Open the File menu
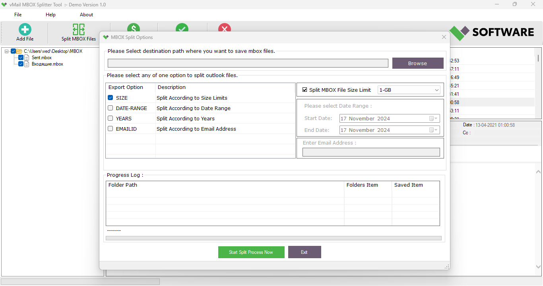The height and width of the screenshot is (286, 543). tap(18, 15)
